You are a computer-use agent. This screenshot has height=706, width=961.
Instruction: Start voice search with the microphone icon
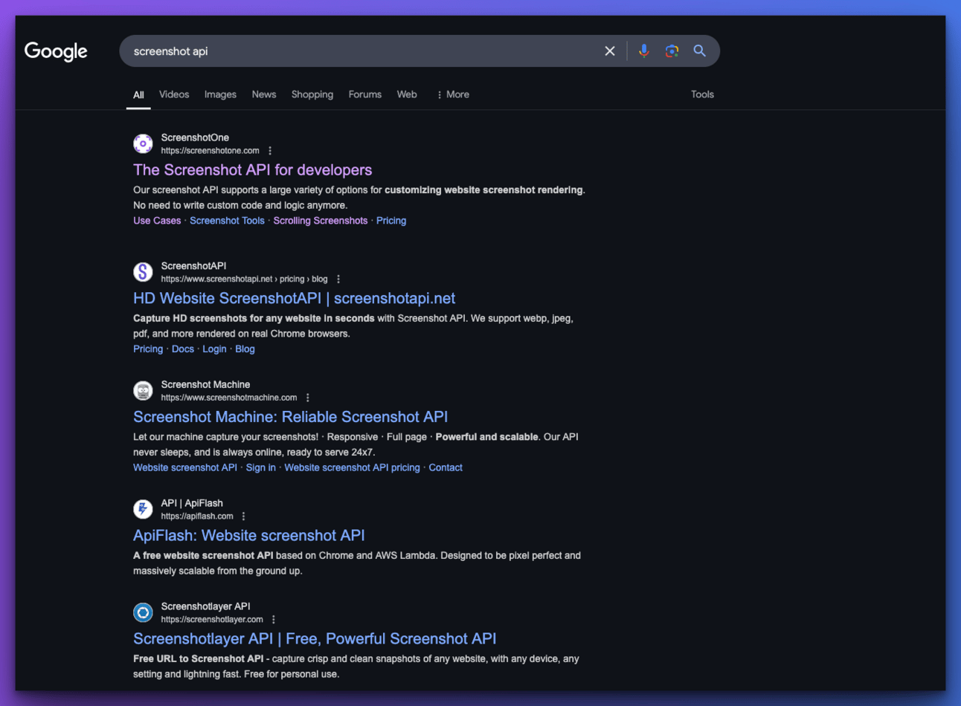click(x=644, y=51)
